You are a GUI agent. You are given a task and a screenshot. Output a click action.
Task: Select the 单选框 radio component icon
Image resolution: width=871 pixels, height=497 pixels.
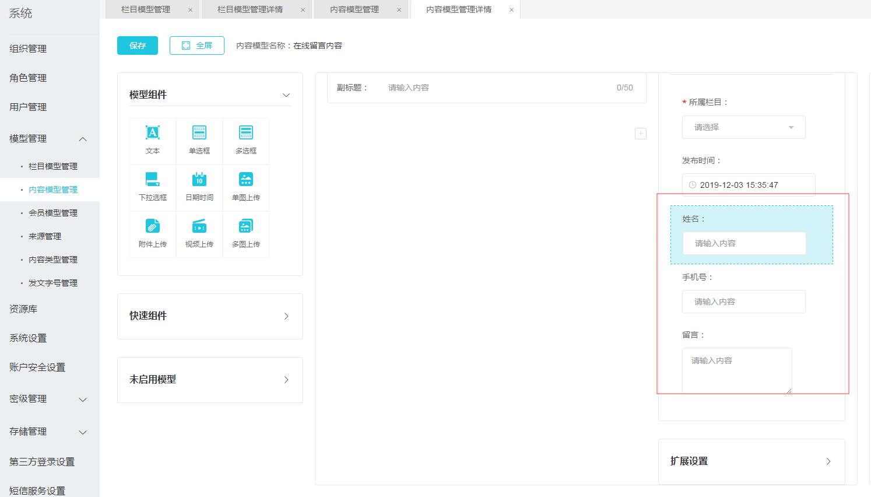pos(199,133)
